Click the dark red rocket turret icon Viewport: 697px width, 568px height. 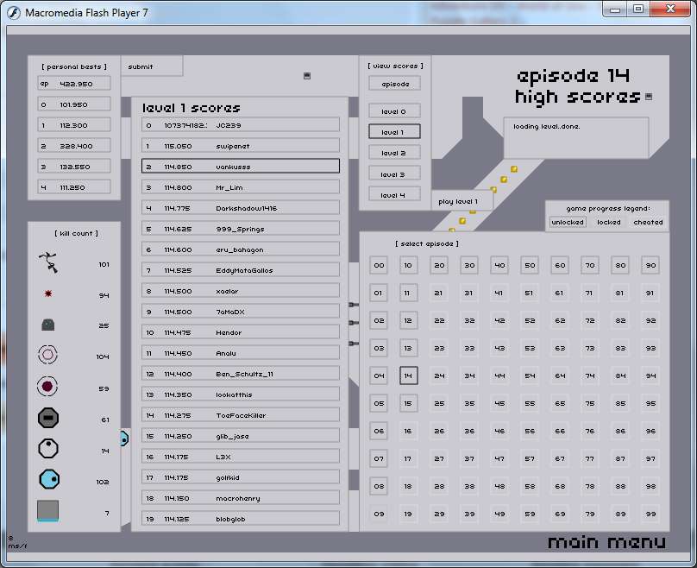point(48,387)
